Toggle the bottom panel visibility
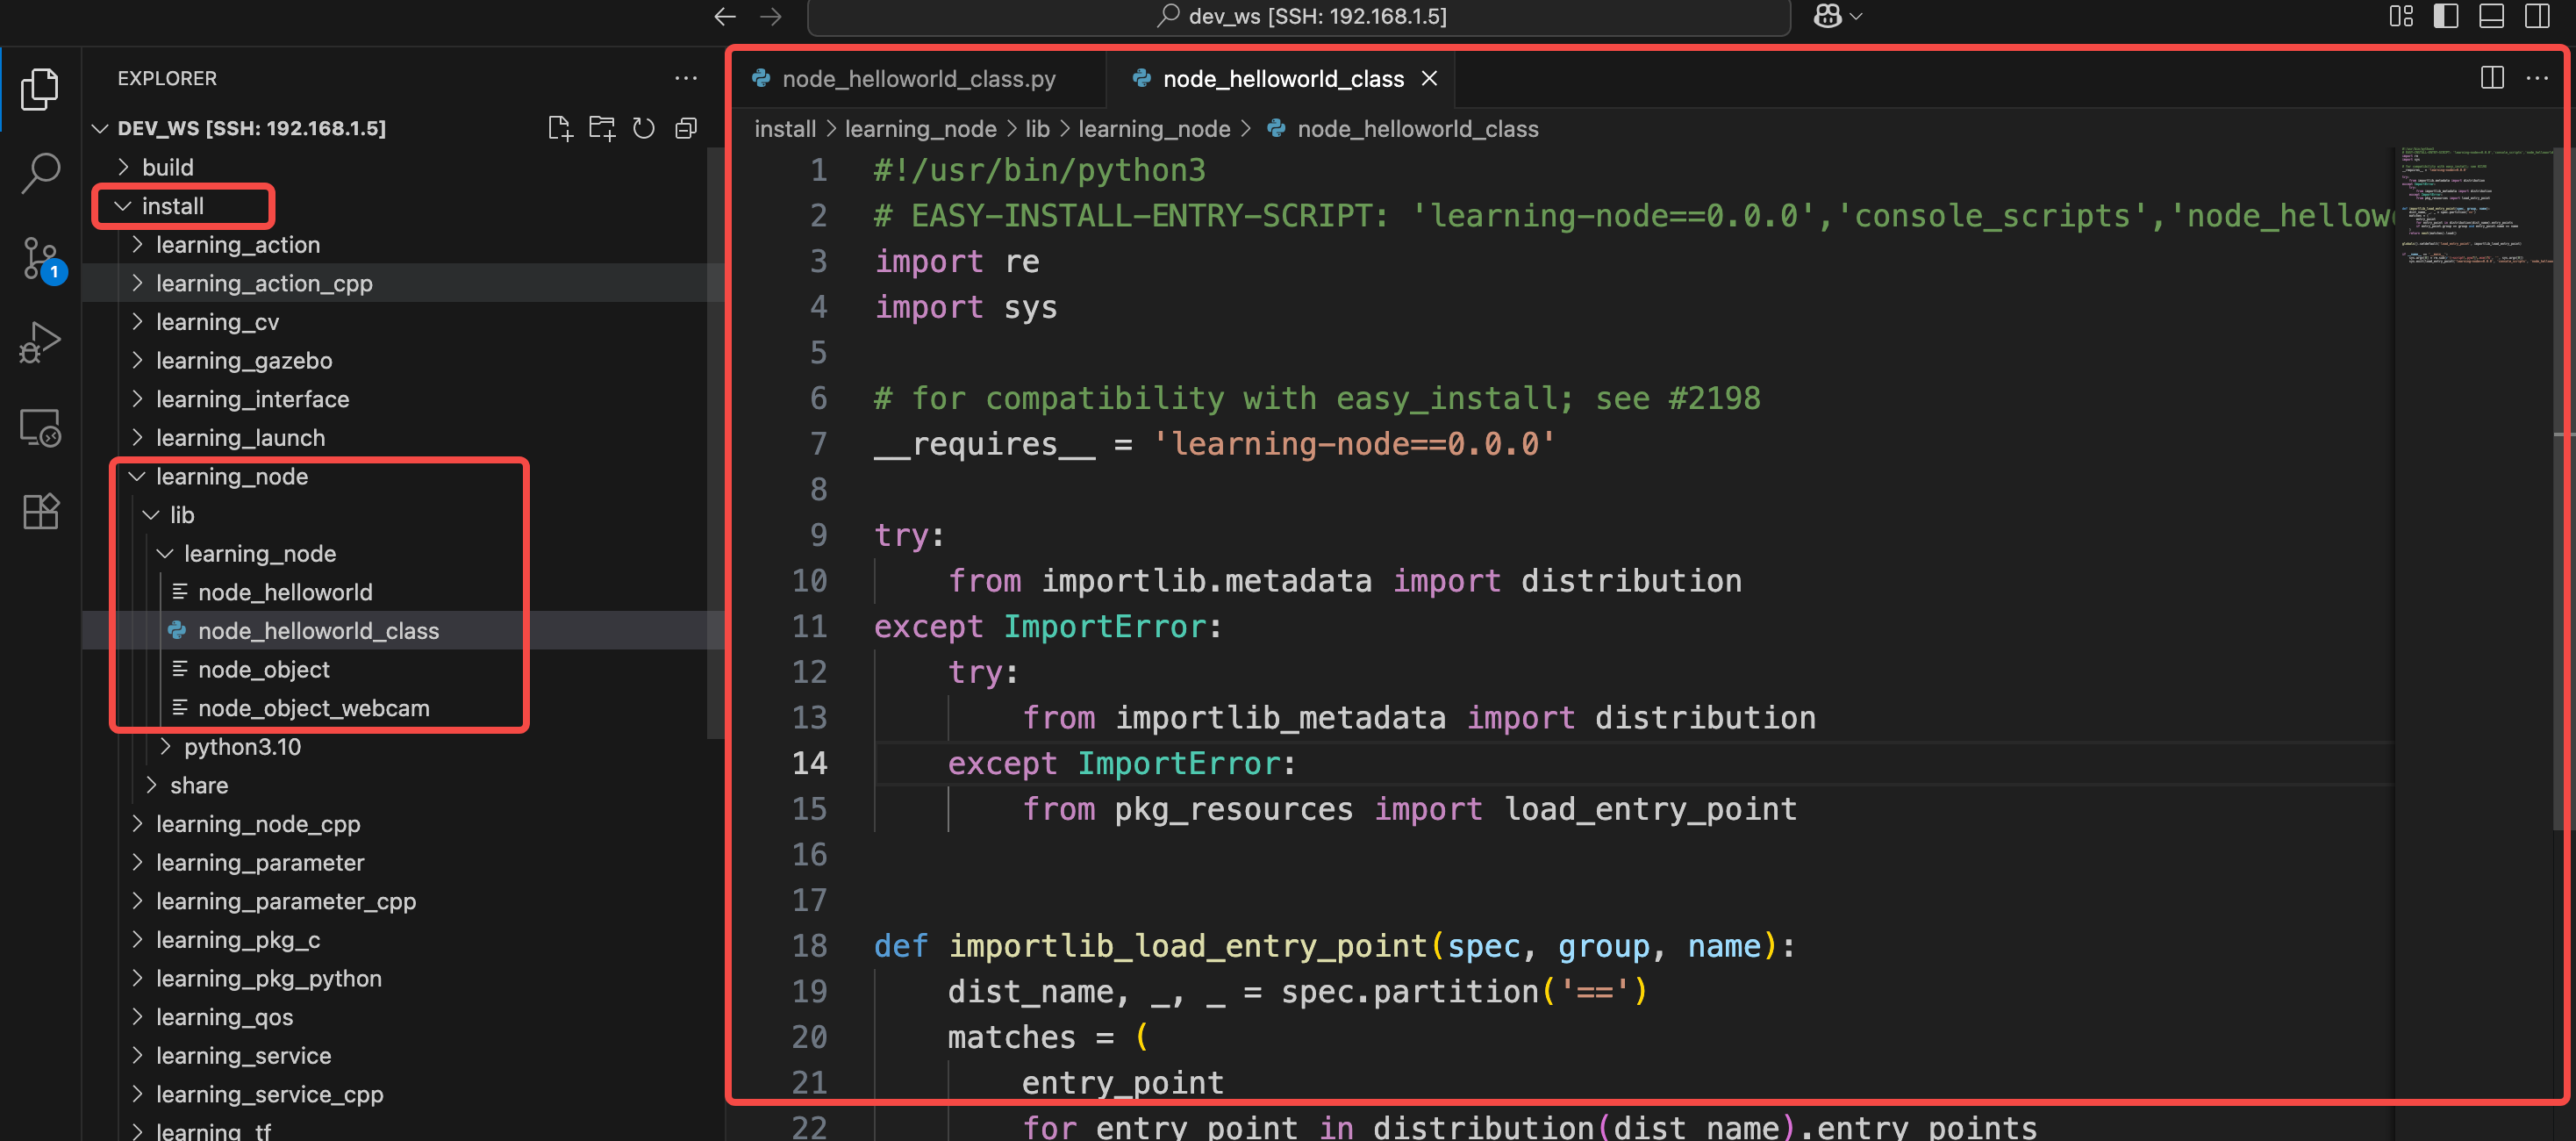Screen dimensions: 2576x1141 pyautogui.click(x=2490, y=16)
